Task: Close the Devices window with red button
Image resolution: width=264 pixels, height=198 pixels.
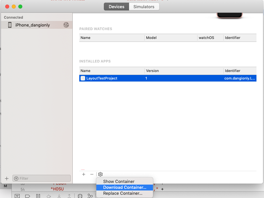Action: click(x=7, y=7)
